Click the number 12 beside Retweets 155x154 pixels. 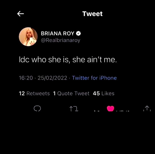point(22,93)
